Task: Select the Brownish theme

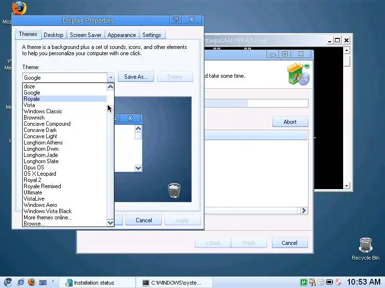Action: 65,118
